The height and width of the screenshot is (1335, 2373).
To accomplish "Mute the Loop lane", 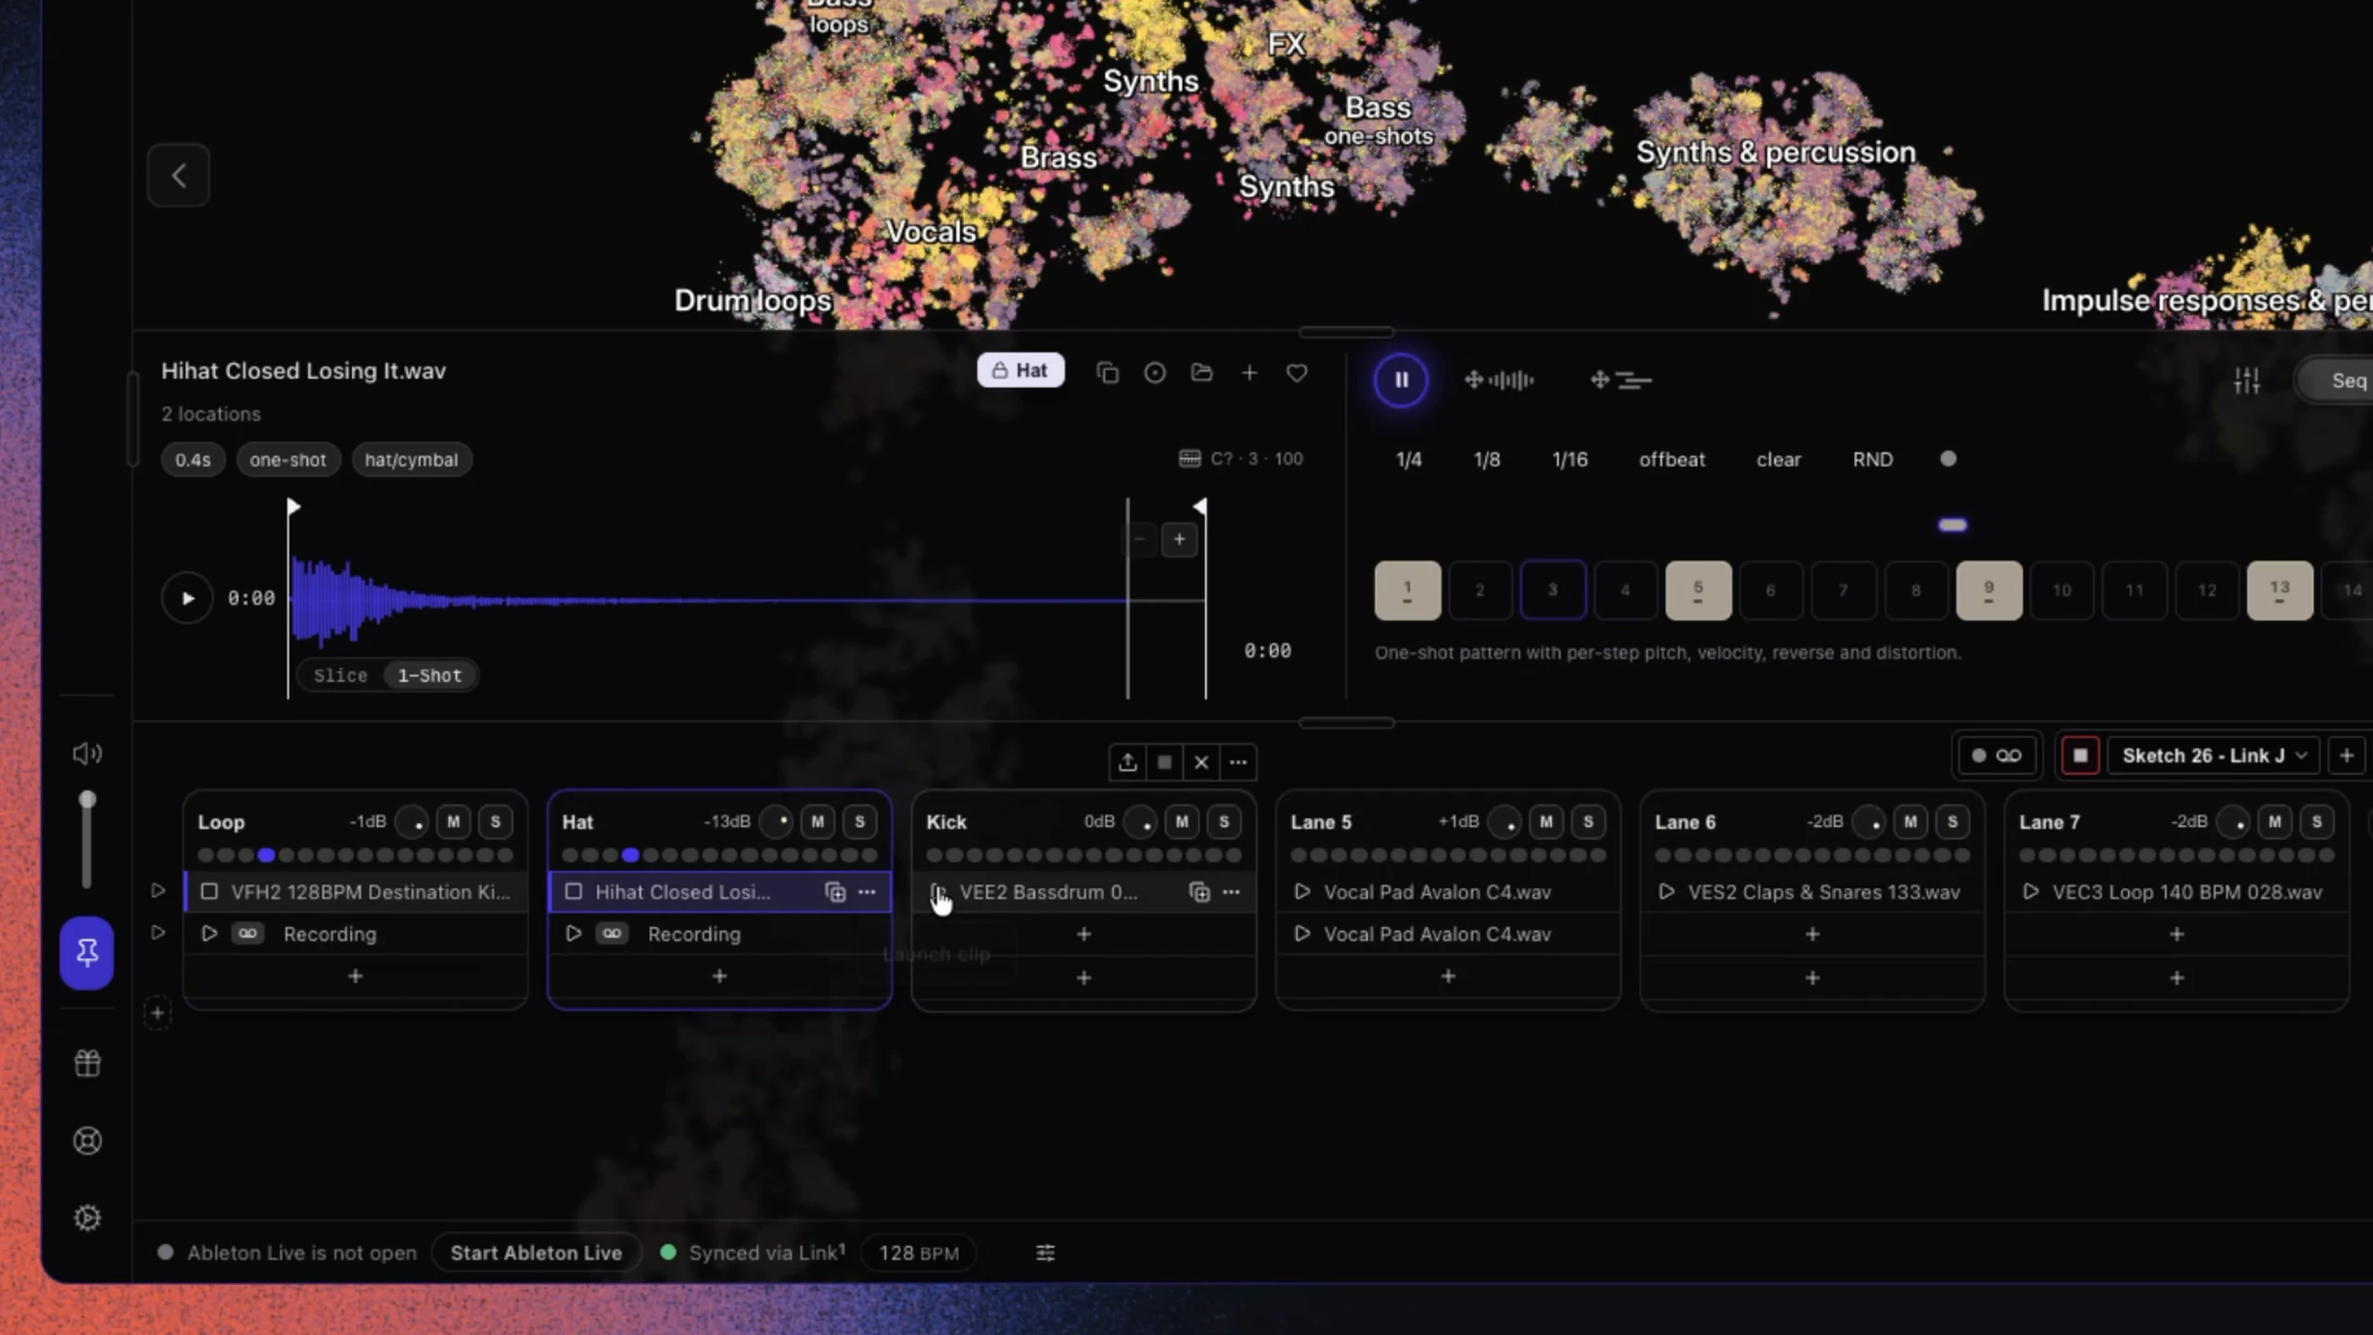I will coord(453,821).
